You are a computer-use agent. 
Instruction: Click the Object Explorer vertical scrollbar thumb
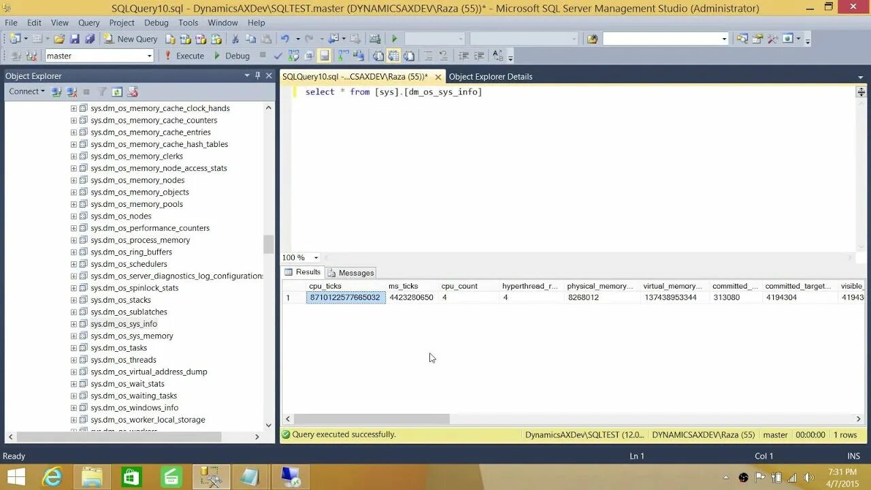coord(269,244)
